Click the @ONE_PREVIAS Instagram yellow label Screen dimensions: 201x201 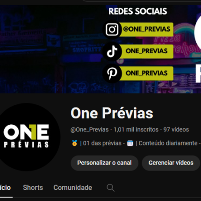(147, 29)
